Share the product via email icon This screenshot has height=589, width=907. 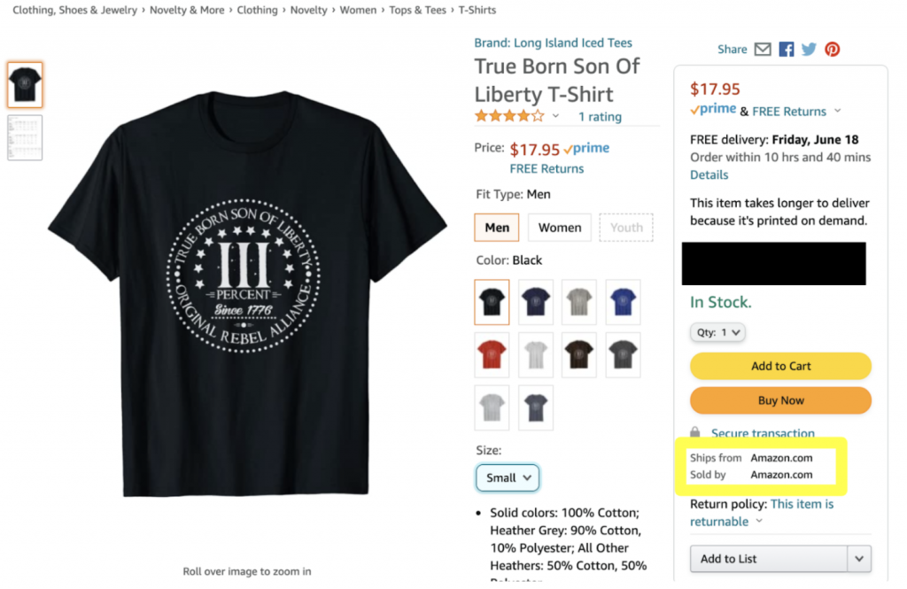click(x=764, y=49)
